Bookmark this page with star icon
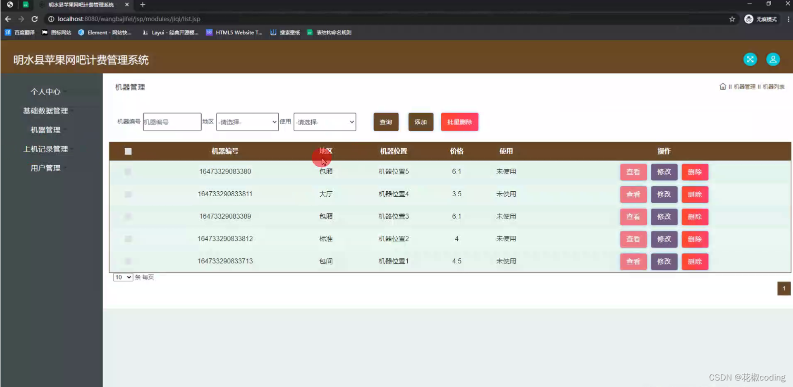Screen dimensions: 793x387 [x=732, y=19]
